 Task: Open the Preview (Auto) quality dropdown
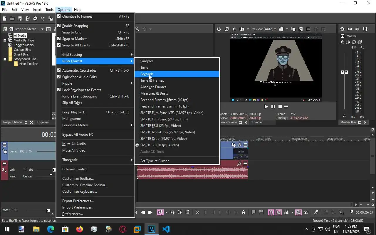263,29
